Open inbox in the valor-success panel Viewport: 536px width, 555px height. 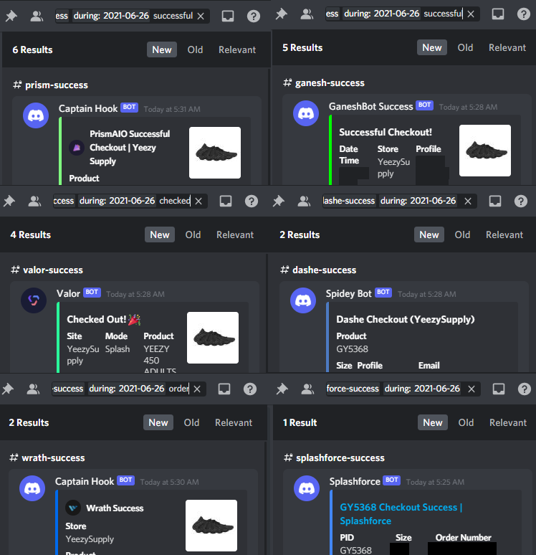coord(226,201)
